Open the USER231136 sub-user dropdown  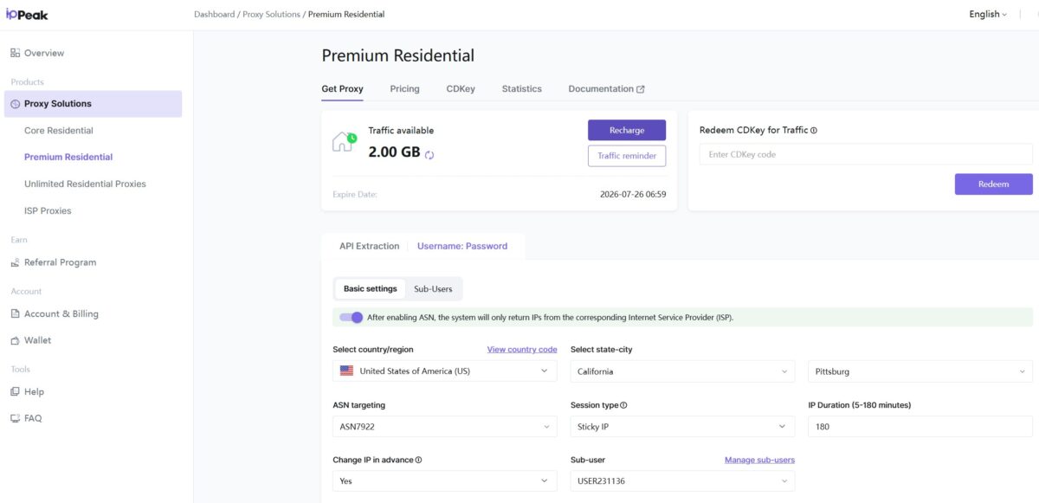[x=682, y=481]
